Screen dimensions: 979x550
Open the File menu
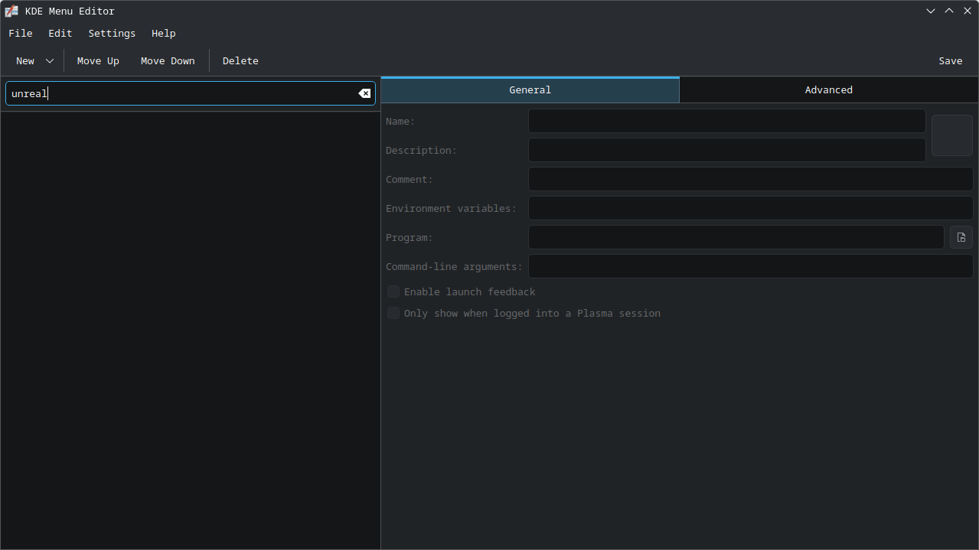[21, 33]
